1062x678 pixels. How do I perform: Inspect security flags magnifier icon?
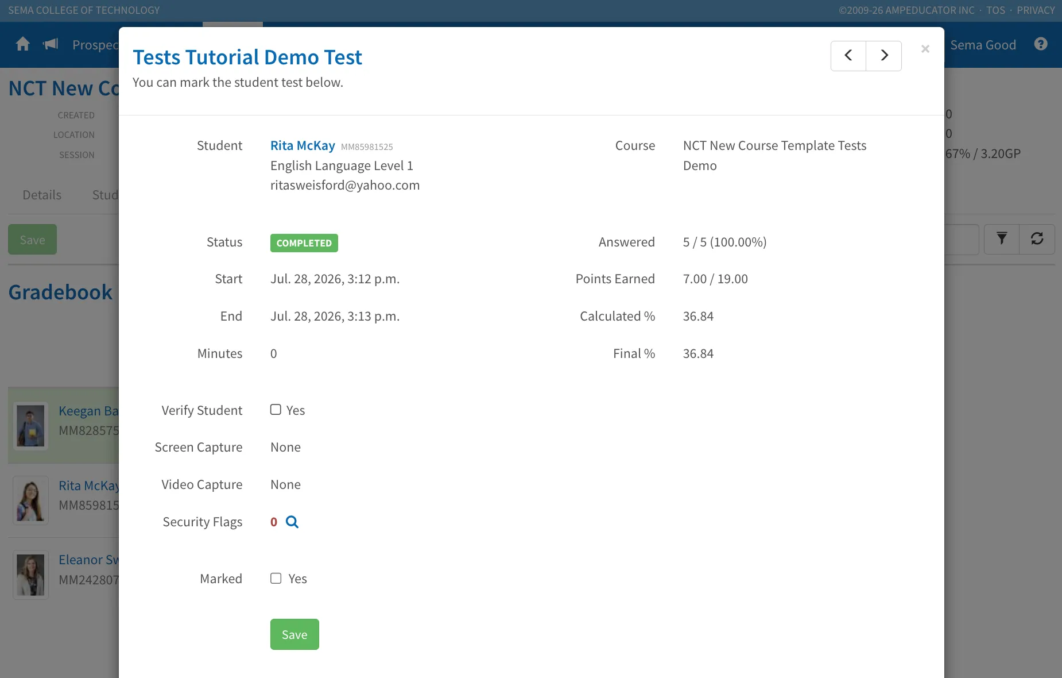click(x=292, y=522)
